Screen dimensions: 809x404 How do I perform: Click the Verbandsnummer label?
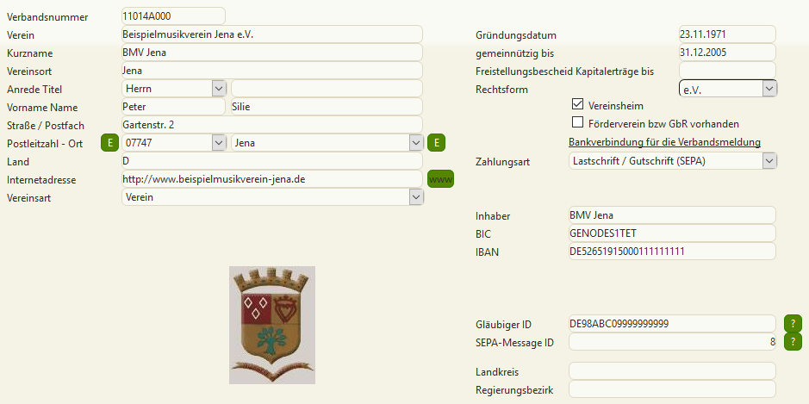(x=47, y=17)
